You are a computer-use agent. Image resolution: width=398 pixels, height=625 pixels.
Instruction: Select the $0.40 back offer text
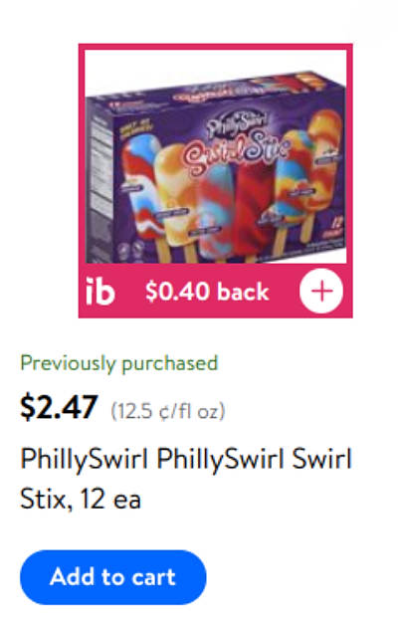click(x=207, y=292)
